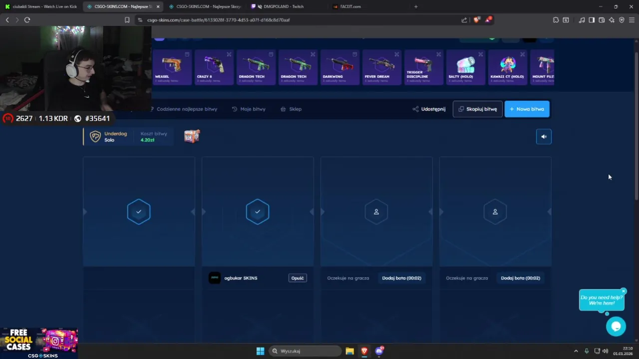Select the Mount Fuji skin drop card

click(542, 67)
